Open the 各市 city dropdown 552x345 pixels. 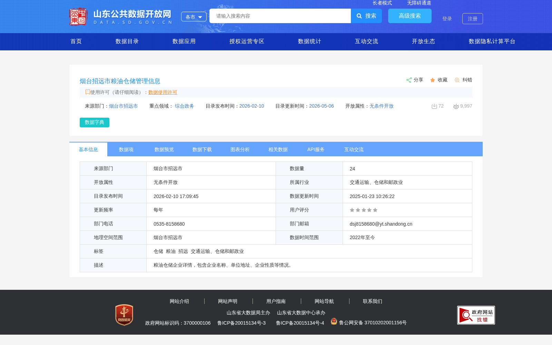tap(194, 17)
